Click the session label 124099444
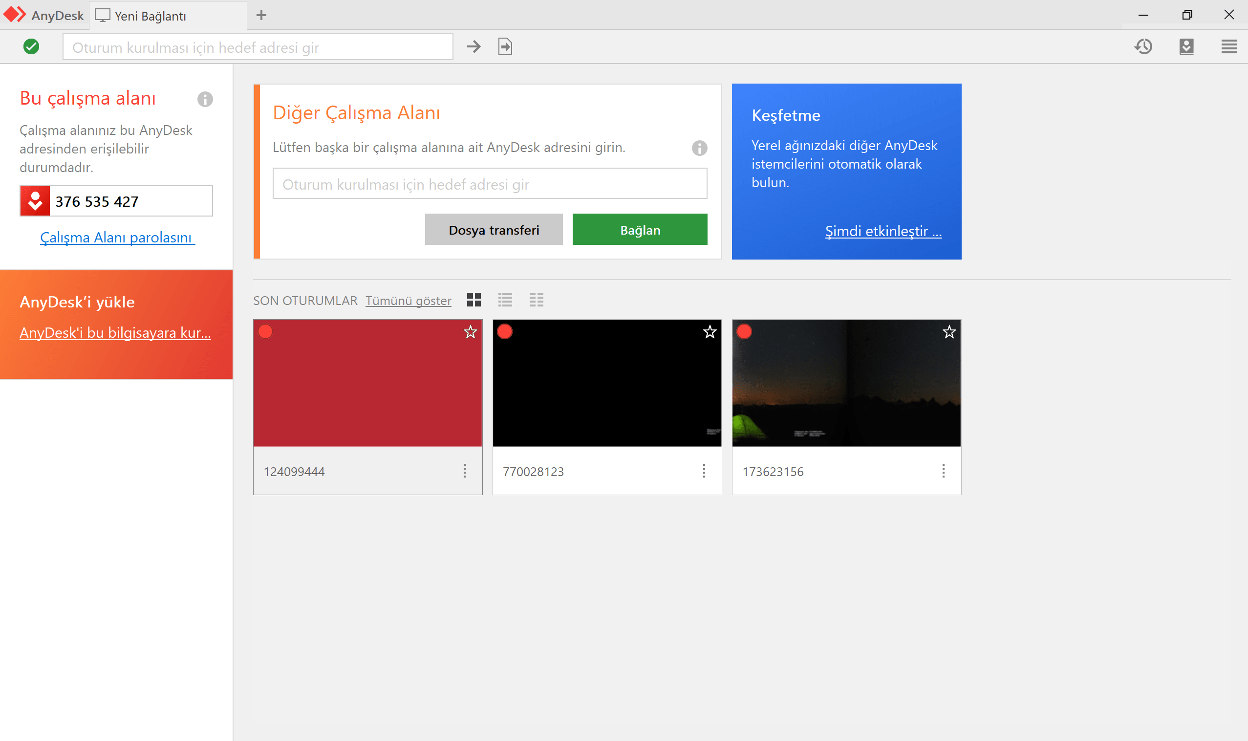Screen dimensions: 1248x741 pos(294,472)
